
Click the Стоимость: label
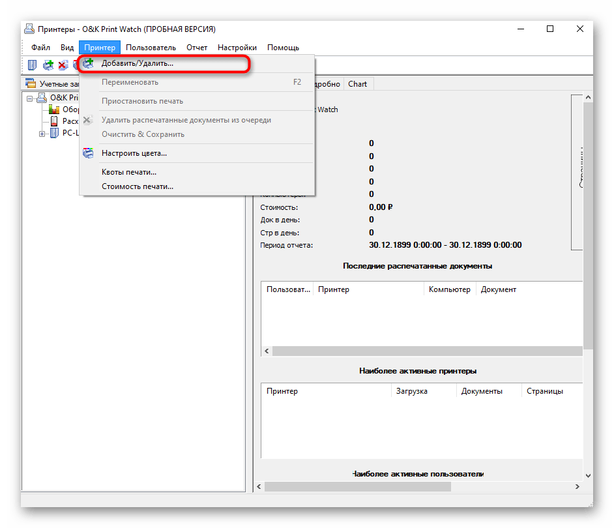pos(279,207)
